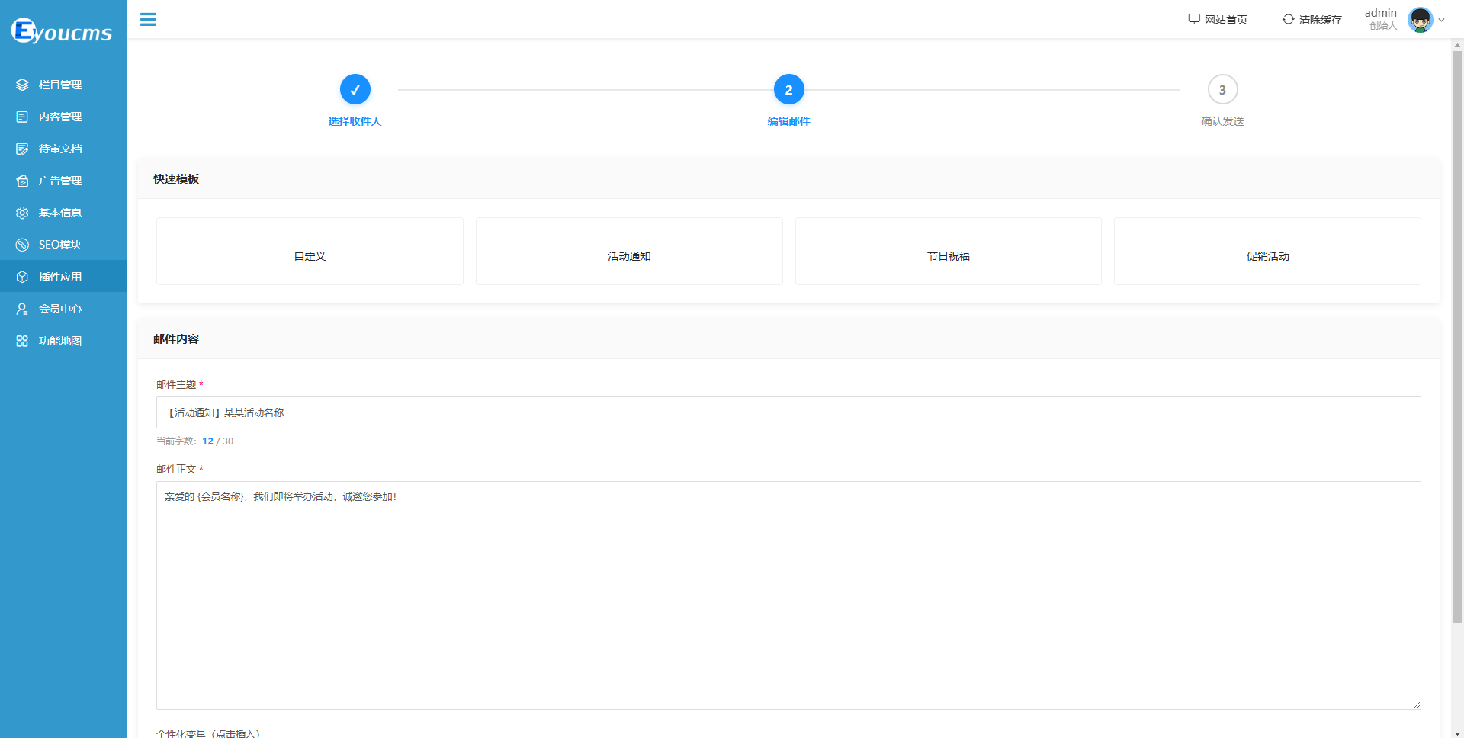Click the 待审文档 review icon
Image resolution: width=1464 pixels, height=738 pixels.
pyautogui.click(x=22, y=149)
